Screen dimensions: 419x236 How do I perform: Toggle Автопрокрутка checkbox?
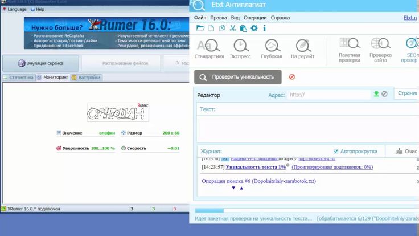point(336,152)
